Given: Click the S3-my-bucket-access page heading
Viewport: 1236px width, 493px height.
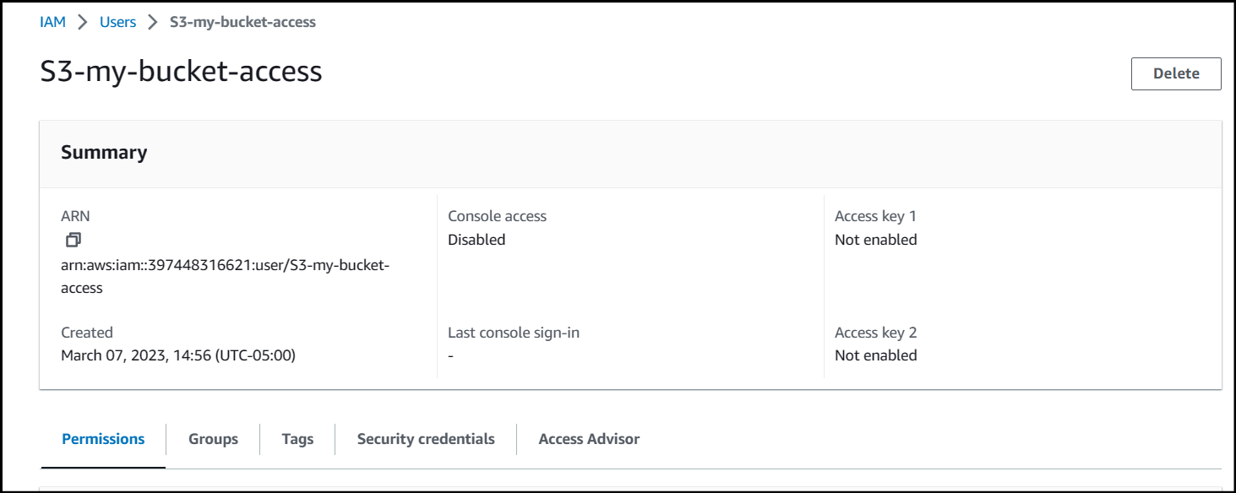Looking at the screenshot, I should click(x=181, y=72).
